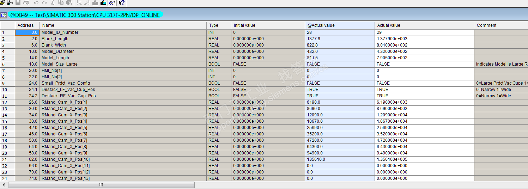
Task: Click the Comment column header
Action: tap(501, 25)
